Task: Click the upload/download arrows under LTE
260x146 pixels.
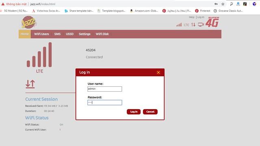Action: 30,84
